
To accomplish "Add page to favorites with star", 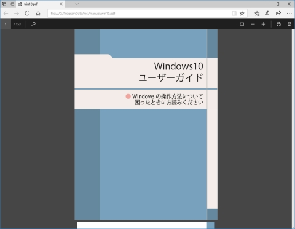I will click(x=242, y=14).
